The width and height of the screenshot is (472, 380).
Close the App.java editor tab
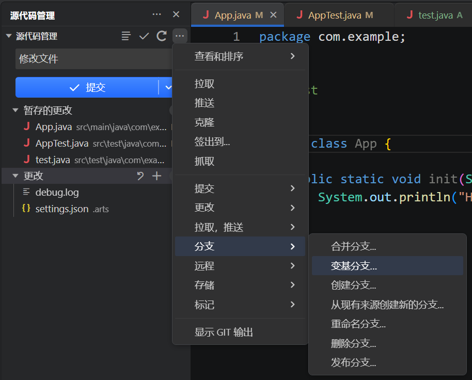click(273, 15)
